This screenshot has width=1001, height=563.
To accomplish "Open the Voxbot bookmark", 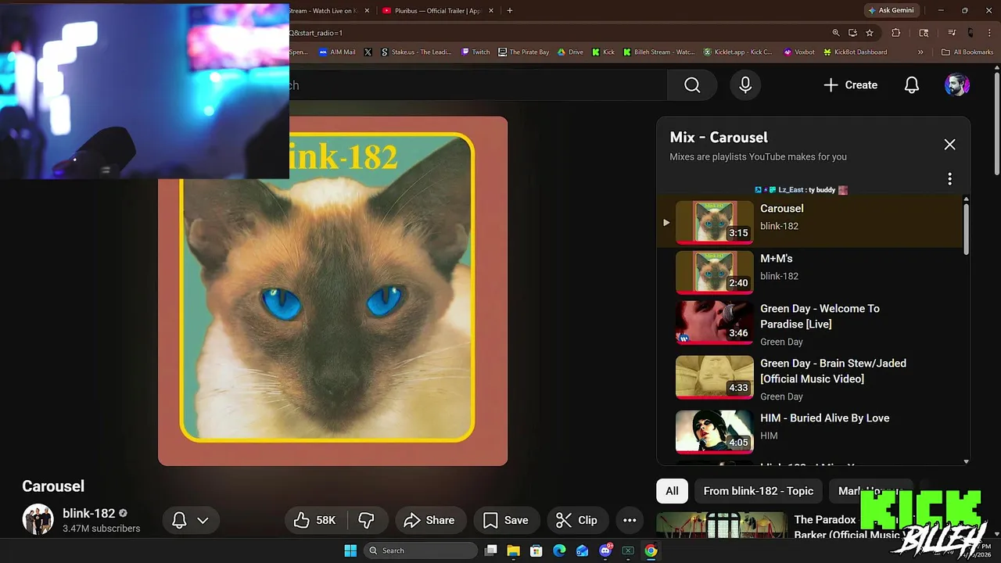I will (798, 52).
